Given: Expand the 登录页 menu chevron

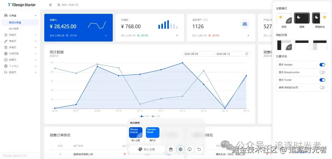Looking at the screenshot, I should [36, 72].
